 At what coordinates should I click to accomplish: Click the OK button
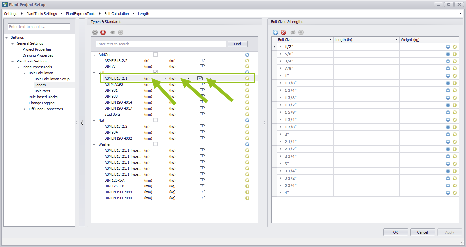[396, 232]
